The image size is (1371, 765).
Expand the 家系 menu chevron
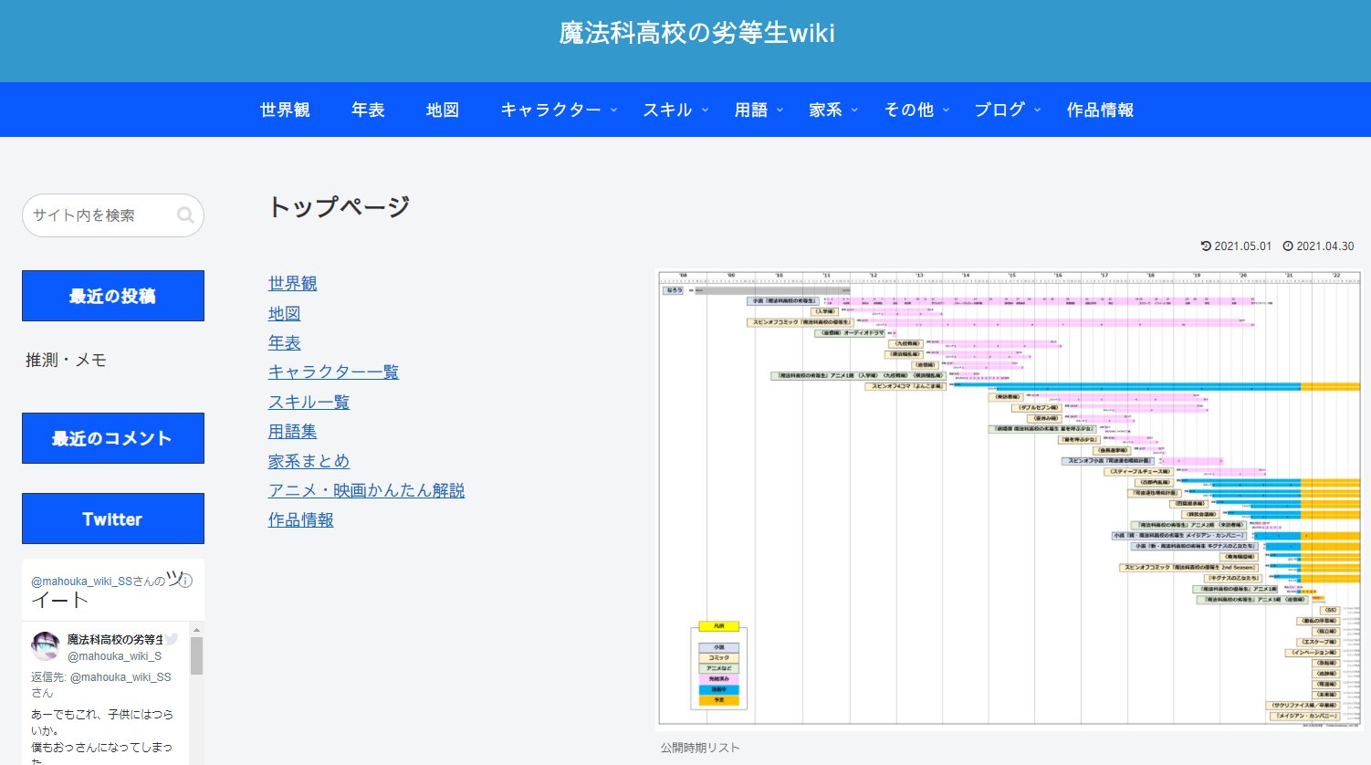click(854, 110)
